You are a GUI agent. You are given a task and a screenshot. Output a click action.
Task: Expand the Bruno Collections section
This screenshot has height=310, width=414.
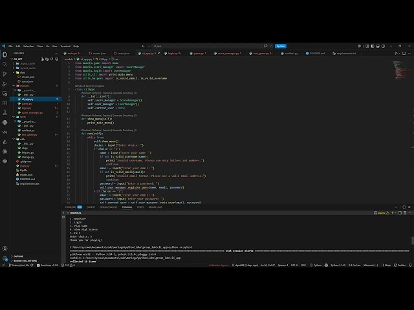pyautogui.click(x=36, y=261)
